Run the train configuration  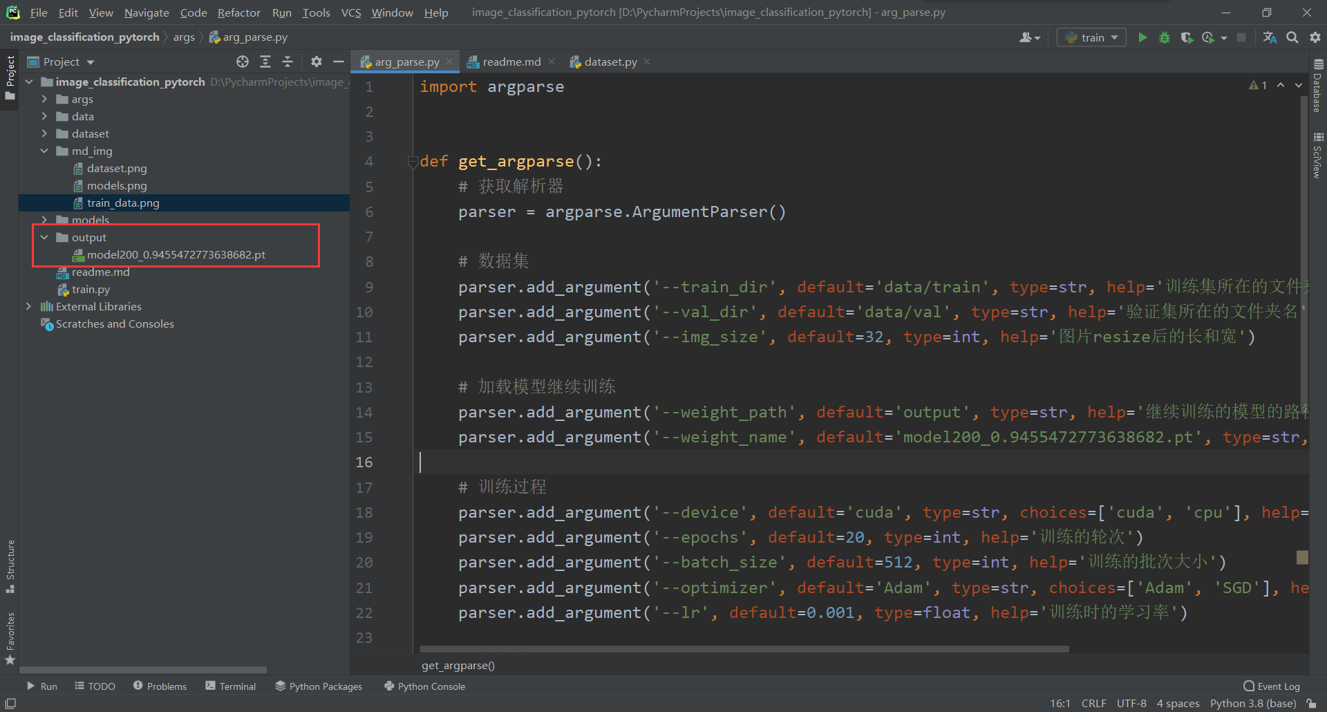click(x=1142, y=37)
